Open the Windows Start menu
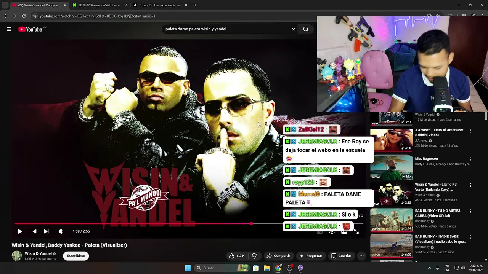Screen dimensions: 488x274 (x=188, y=268)
